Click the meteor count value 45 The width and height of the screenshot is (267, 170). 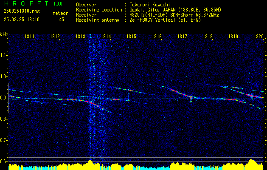pyautogui.click(x=62, y=20)
